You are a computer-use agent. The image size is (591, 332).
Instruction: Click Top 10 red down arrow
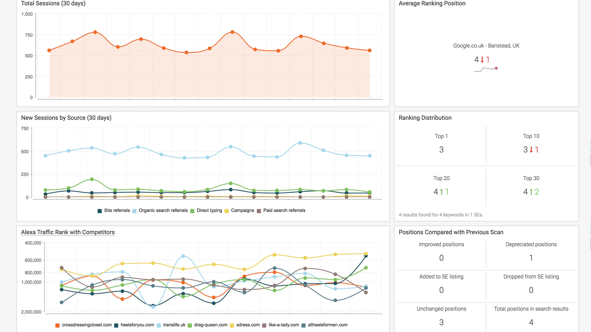[532, 150]
